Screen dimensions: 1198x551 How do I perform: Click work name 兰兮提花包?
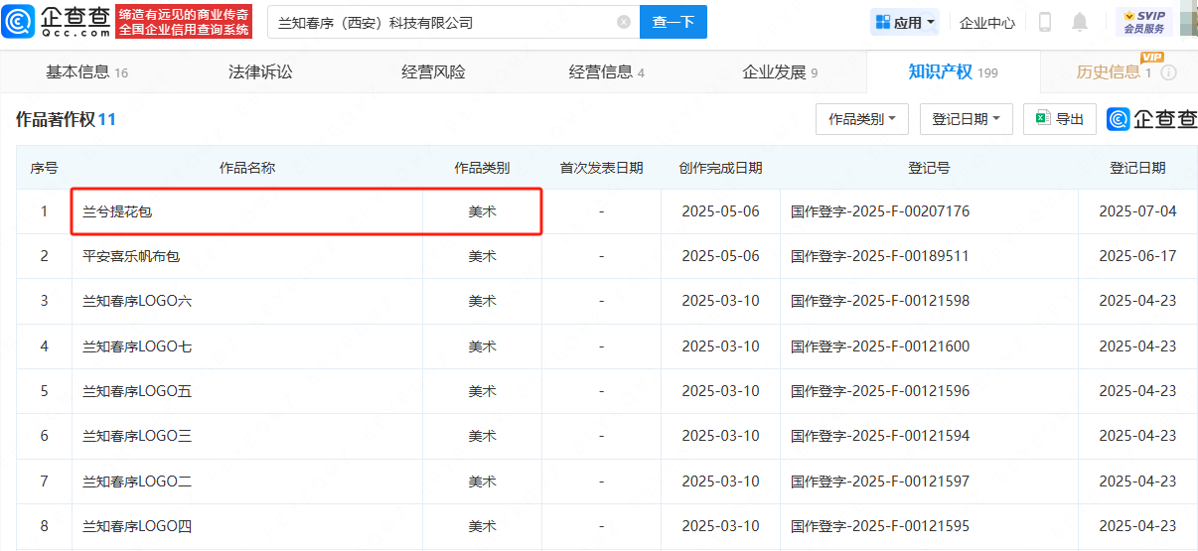[117, 211]
